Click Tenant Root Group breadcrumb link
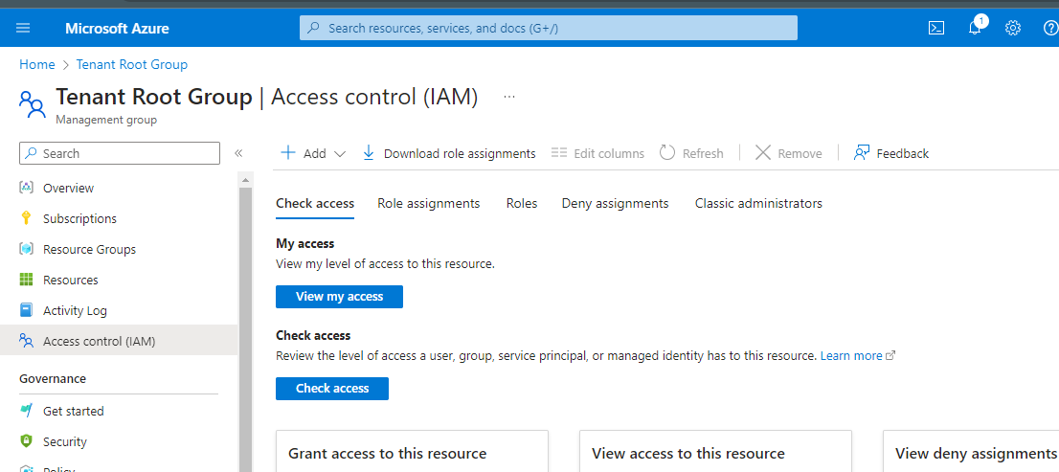1059x472 pixels. [132, 65]
